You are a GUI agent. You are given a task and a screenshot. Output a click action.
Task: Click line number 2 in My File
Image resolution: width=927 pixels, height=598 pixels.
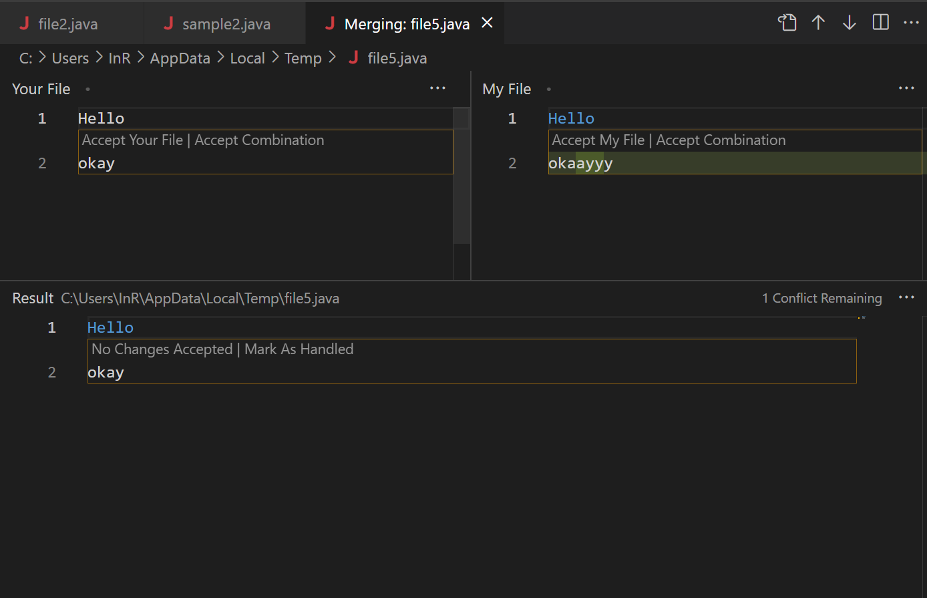coord(512,163)
